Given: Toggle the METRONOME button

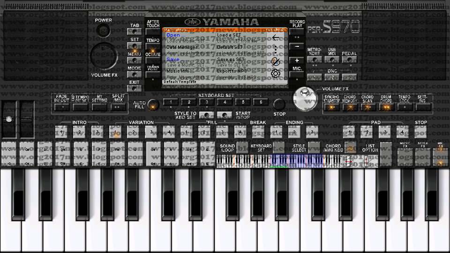Looking at the screenshot, I should [315, 60].
